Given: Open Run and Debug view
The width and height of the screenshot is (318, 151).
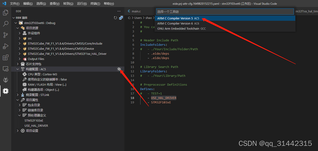Looking at the screenshot, I should (6, 46).
